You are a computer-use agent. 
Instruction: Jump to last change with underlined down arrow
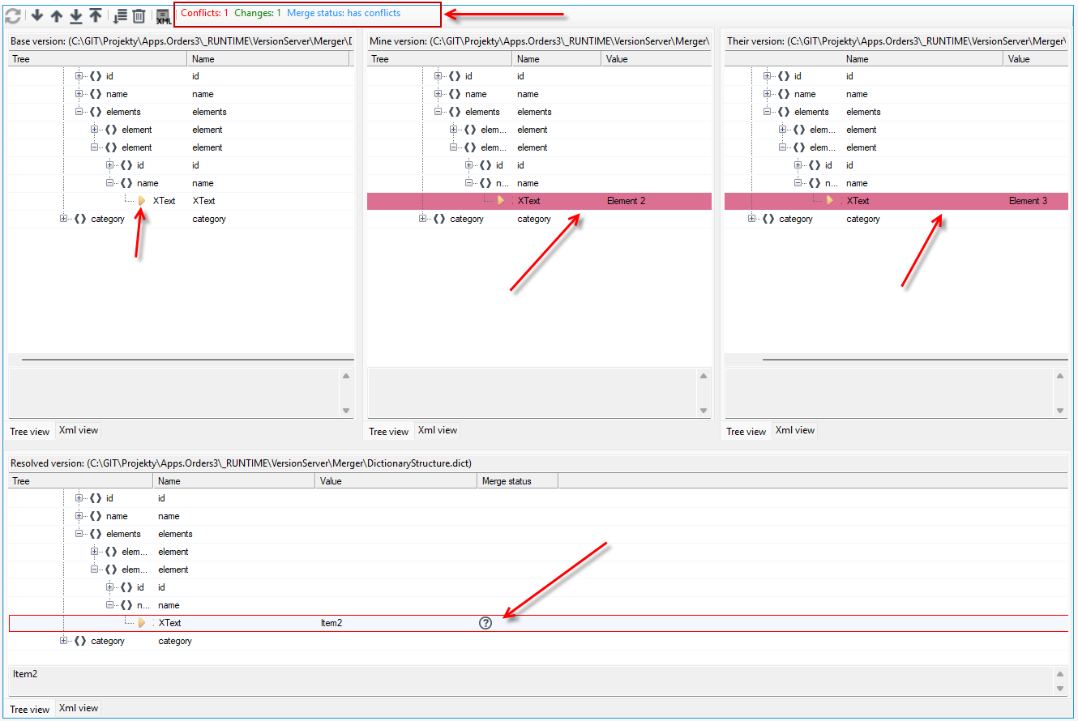coord(76,15)
